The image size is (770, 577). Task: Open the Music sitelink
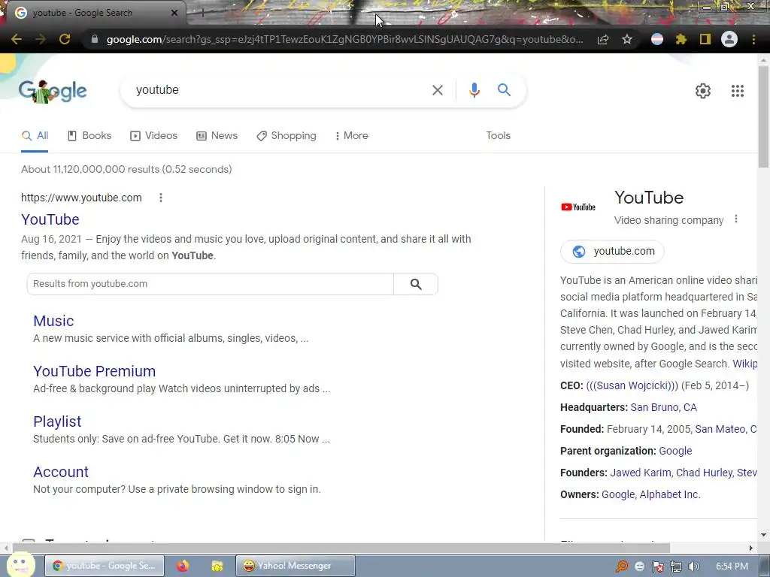coord(53,321)
